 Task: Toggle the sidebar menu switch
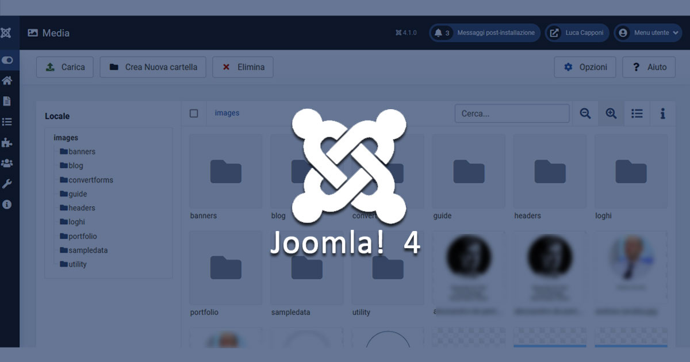(7, 60)
